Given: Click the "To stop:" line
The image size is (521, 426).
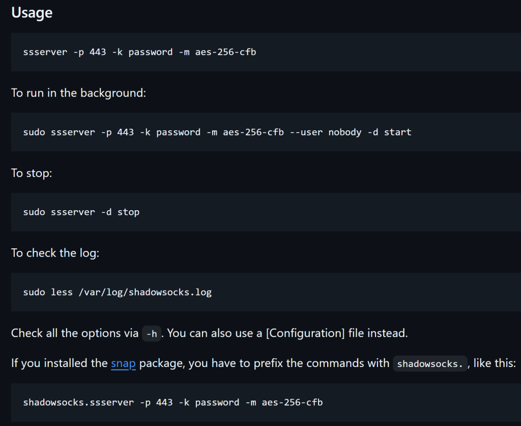Looking at the screenshot, I should tap(32, 173).
